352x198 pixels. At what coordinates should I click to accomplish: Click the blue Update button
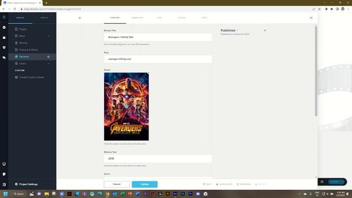point(145,184)
